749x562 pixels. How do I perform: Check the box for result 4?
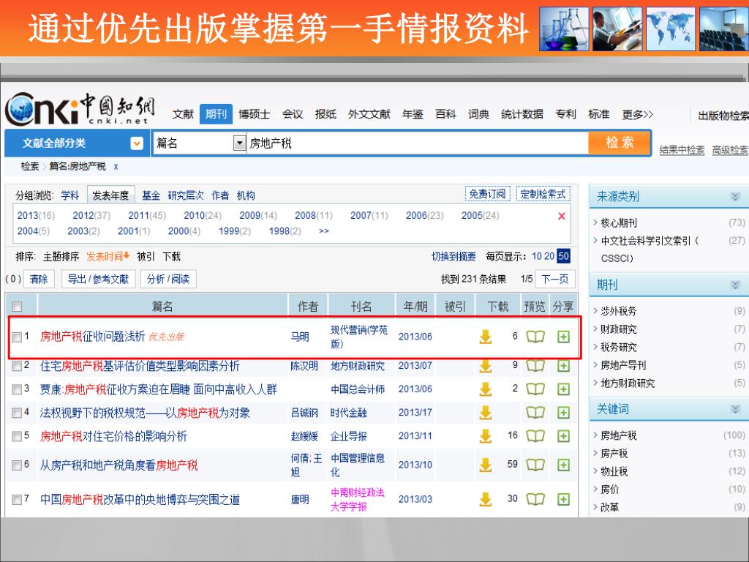point(17,413)
